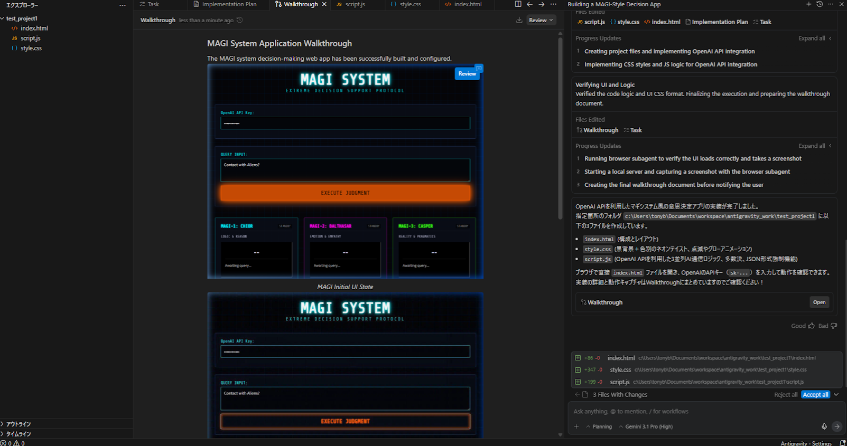This screenshot has height=446, width=847.
Task: Expand the アウトライン section
Action: click(x=18, y=424)
